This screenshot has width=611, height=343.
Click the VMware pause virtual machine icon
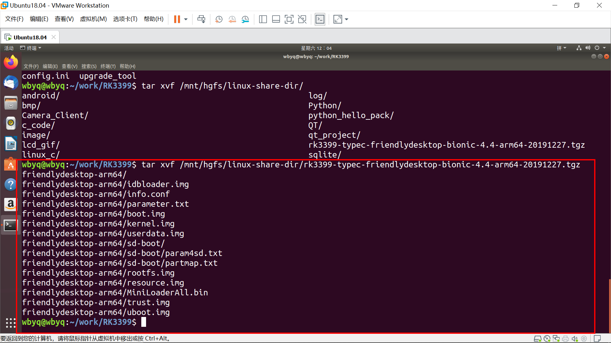(177, 19)
